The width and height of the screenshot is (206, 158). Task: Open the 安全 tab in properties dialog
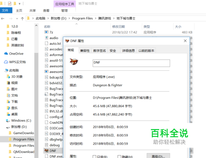113,51
